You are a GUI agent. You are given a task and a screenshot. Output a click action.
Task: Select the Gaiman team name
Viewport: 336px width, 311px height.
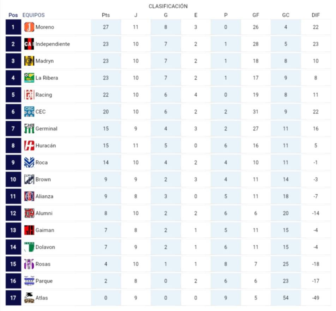pyautogui.click(x=44, y=230)
